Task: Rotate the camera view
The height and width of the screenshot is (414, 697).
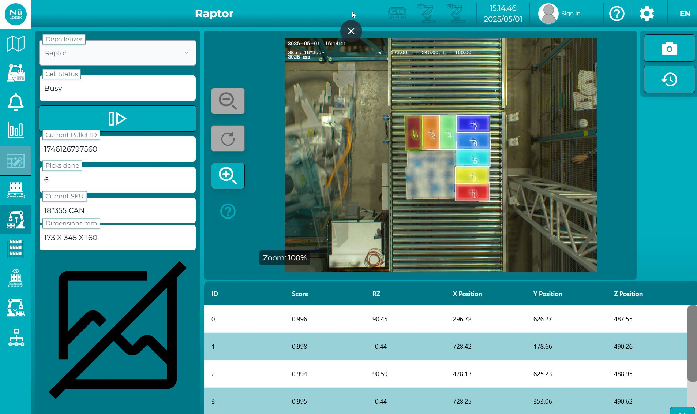Action: coord(228,138)
